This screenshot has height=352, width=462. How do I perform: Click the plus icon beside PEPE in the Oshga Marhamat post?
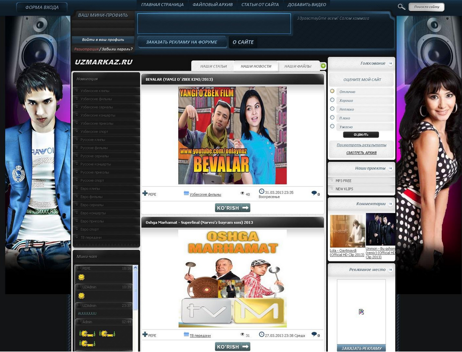(x=144, y=334)
